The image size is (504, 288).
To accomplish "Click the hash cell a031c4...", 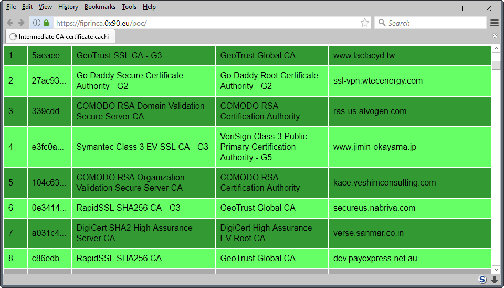I will click(49, 233).
